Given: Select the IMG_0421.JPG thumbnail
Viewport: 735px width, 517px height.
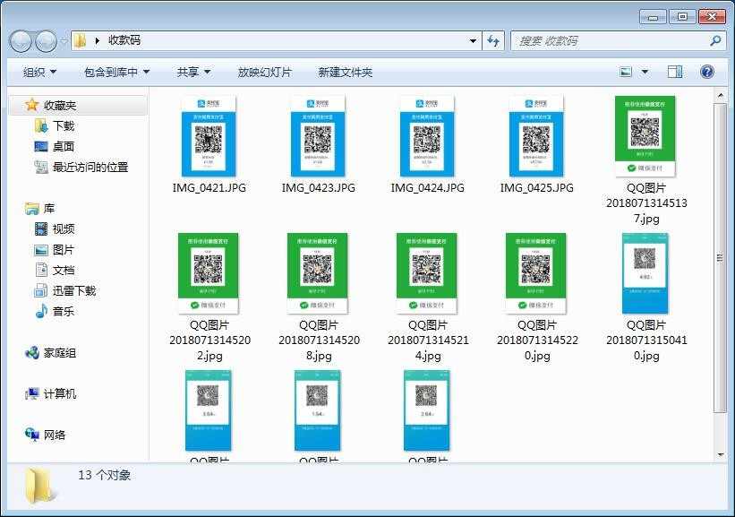Looking at the screenshot, I should coord(209,136).
